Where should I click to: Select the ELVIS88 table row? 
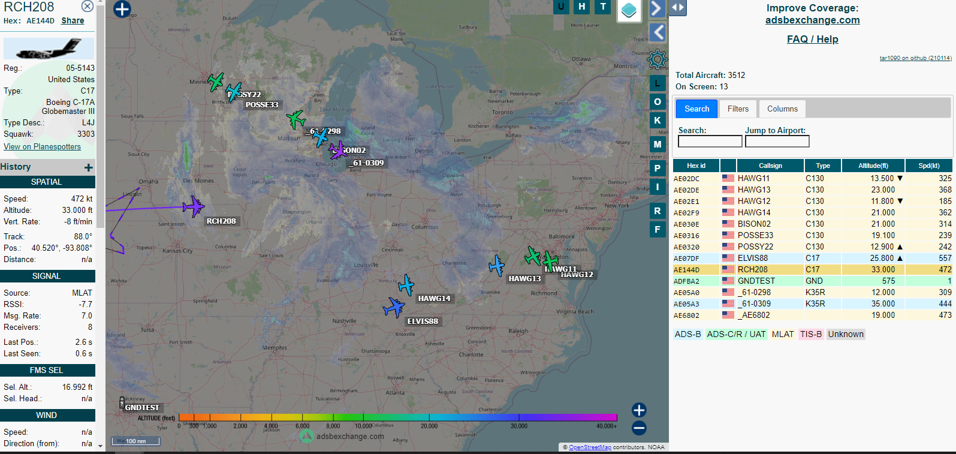[813, 258]
